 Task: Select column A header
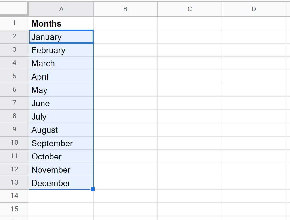pyautogui.click(x=61, y=9)
